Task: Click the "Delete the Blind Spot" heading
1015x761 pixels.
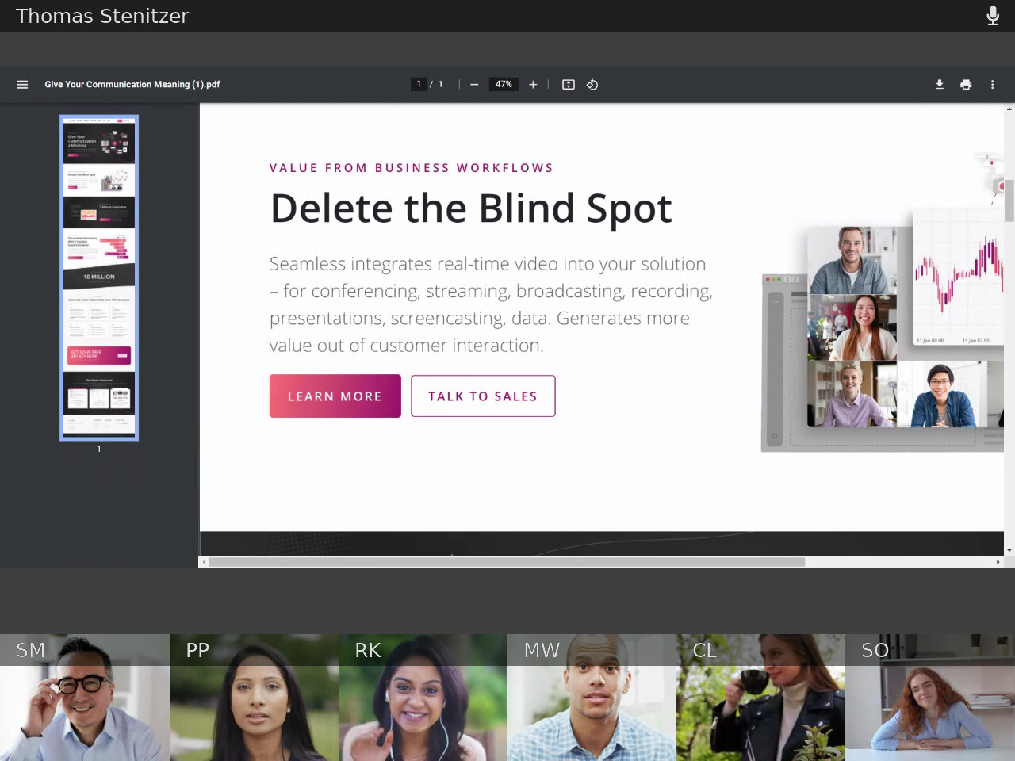Action: tap(471, 208)
